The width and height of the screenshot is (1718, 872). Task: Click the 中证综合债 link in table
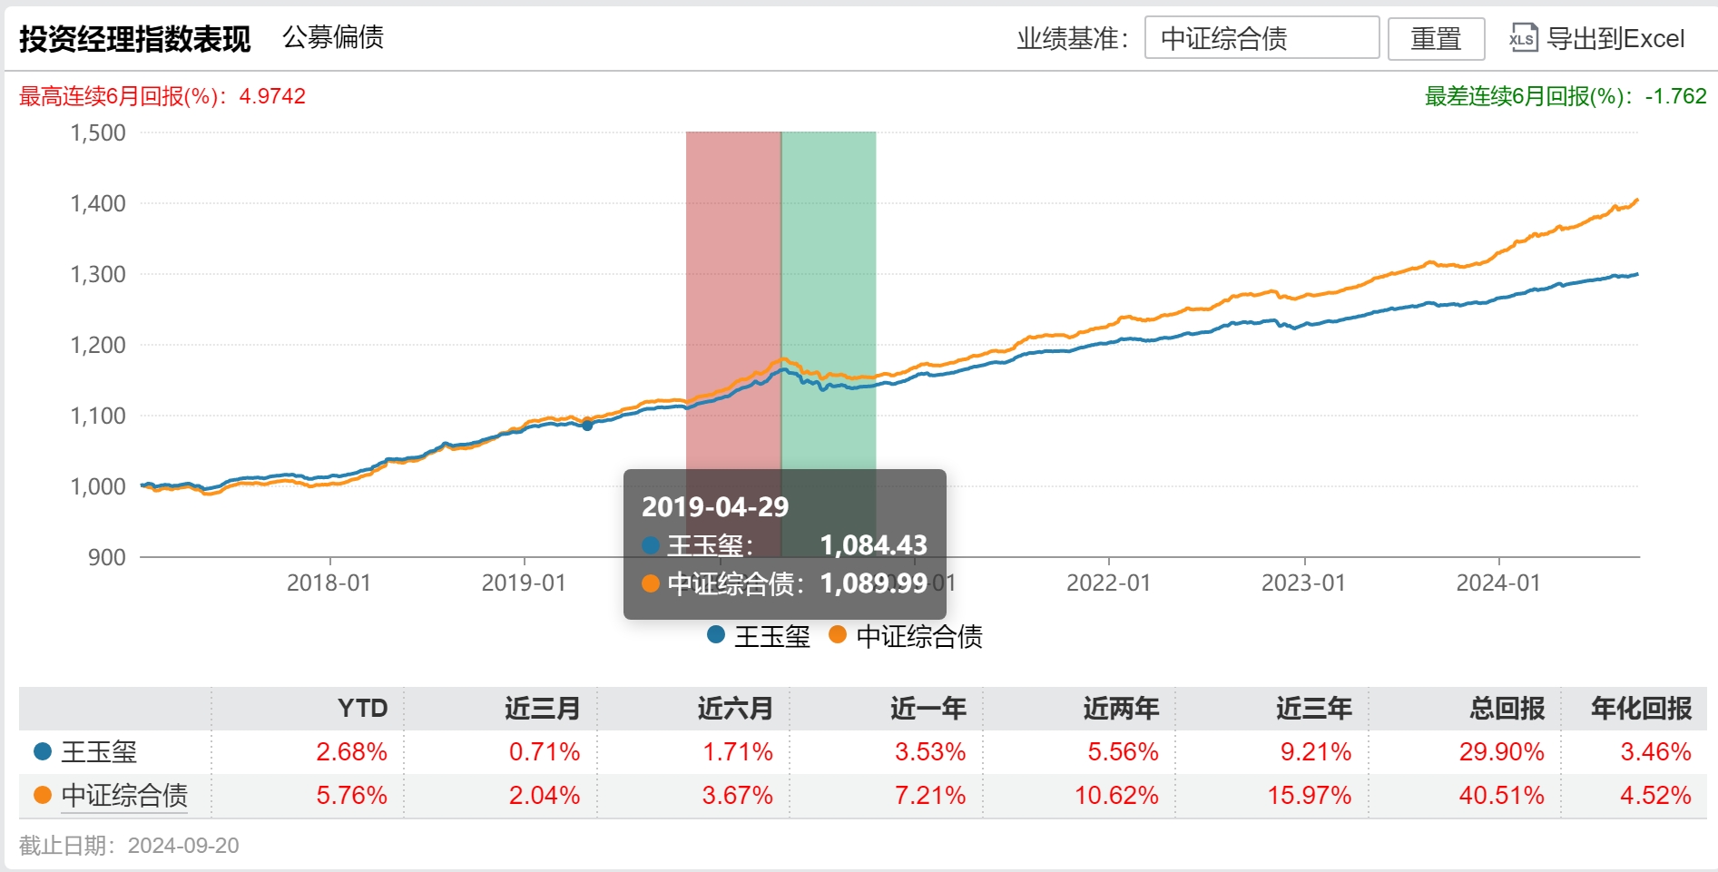click(124, 795)
